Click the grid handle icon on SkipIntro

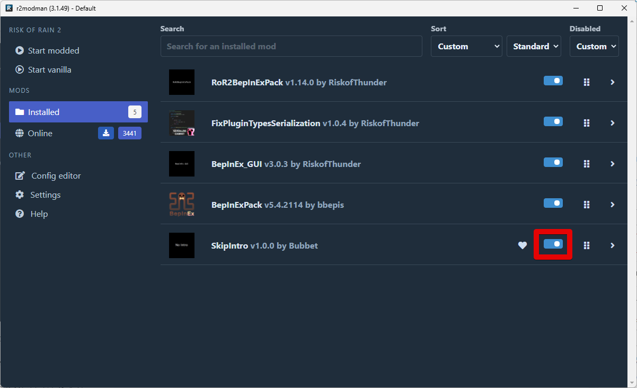pyautogui.click(x=587, y=245)
